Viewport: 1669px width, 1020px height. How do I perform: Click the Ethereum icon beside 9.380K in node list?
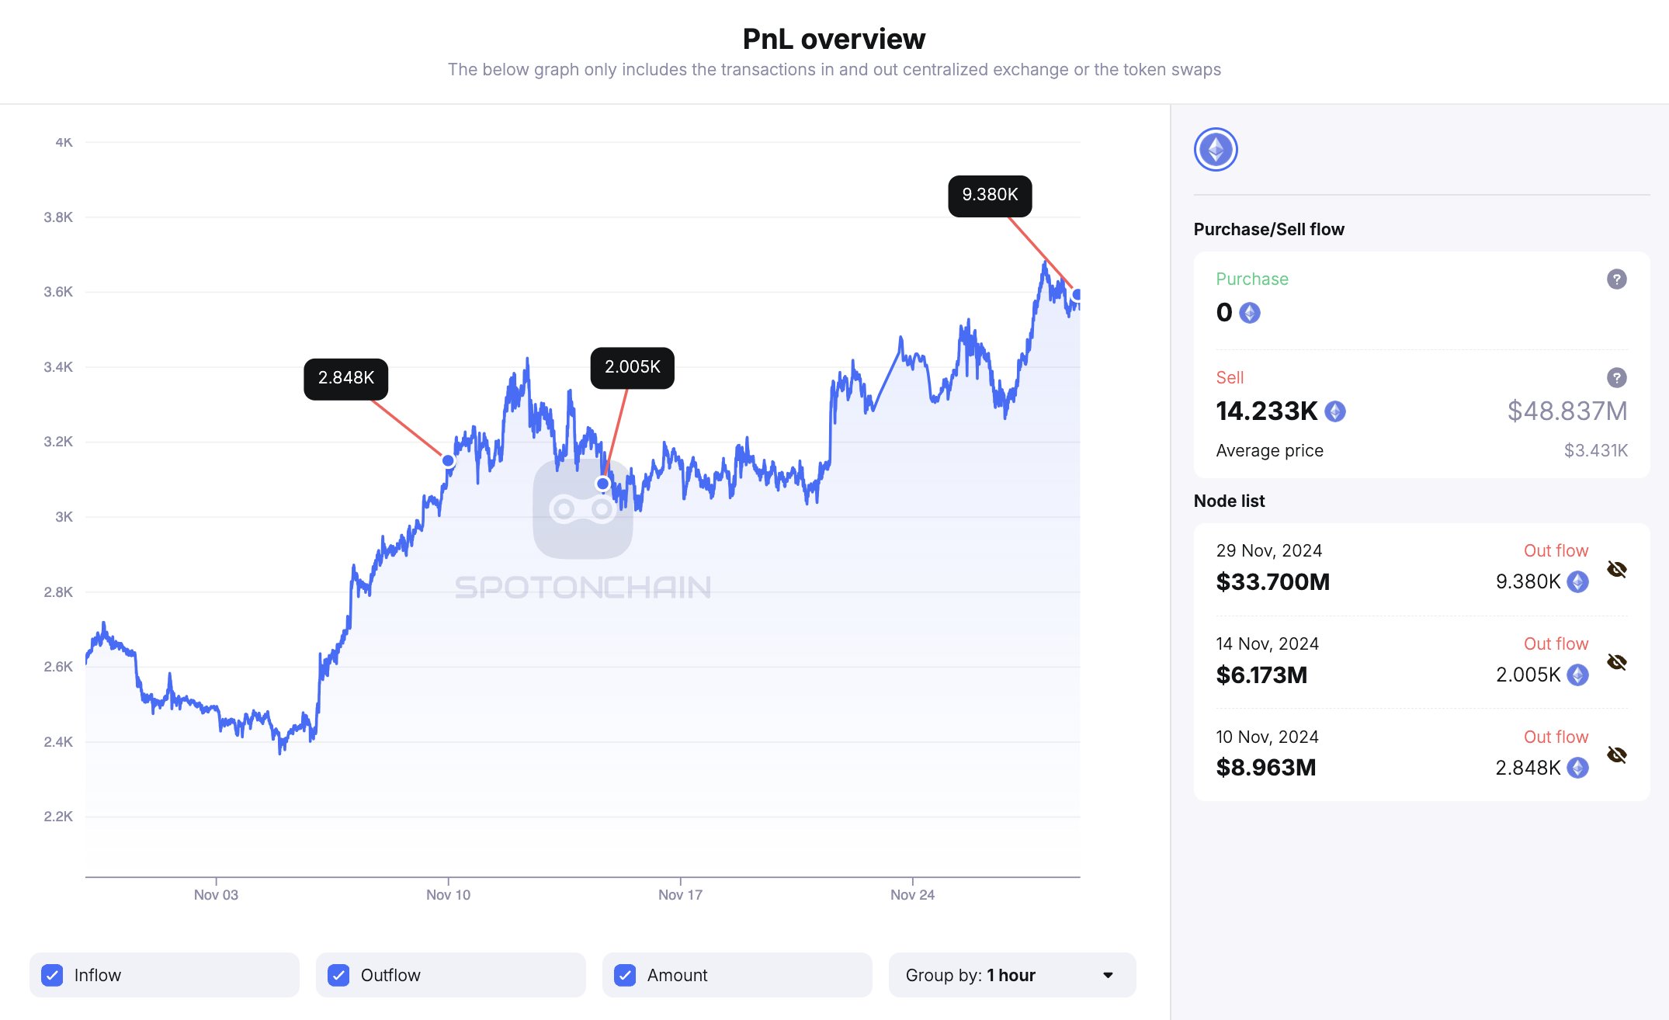point(1577,581)
